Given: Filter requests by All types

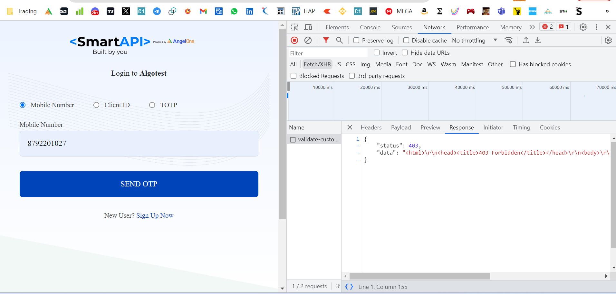Looking at the screenshot, I should [293, 64].
